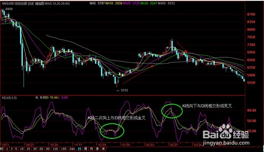Click the MA(5,10,20,30,60) indicator label
Viewport: 264px width, 152px height.
click(x=57, y=3)
